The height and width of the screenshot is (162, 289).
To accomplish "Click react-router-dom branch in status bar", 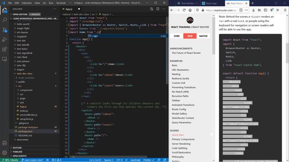I will (x=32, y=160).
